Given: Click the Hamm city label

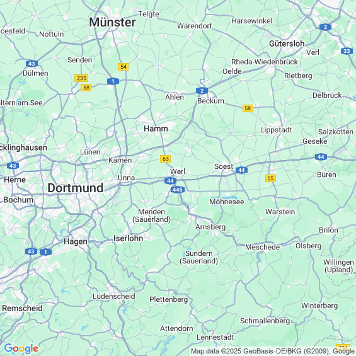Looking at the screenshot, I should click(x=156, y=129).
